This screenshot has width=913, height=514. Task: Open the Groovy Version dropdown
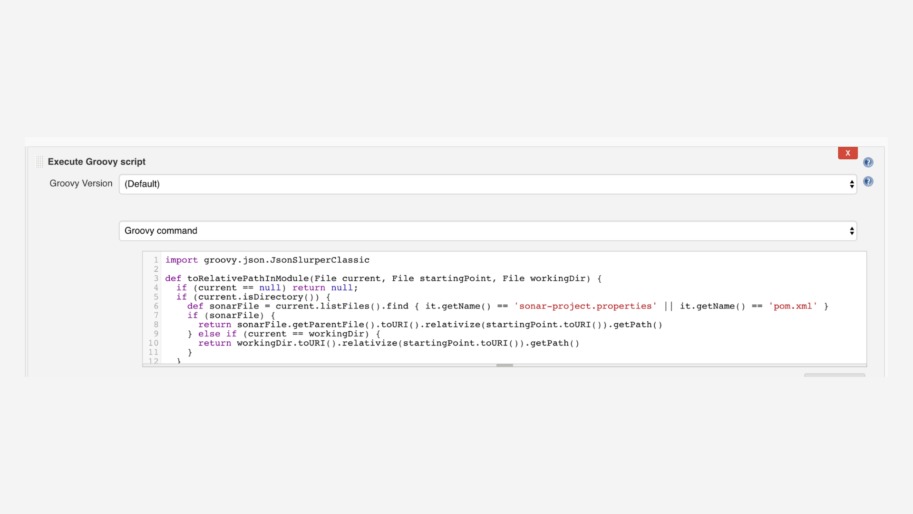click(487, 184)
